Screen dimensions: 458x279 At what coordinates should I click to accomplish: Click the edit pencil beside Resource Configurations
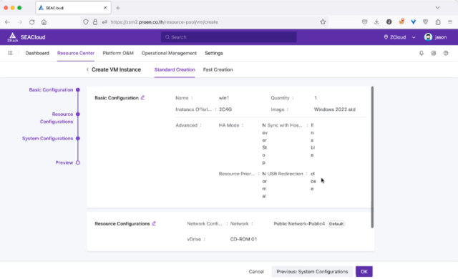154,223
